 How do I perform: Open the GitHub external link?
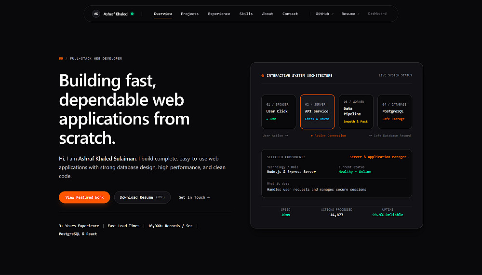pyautogui.click(x=324, y=14)
